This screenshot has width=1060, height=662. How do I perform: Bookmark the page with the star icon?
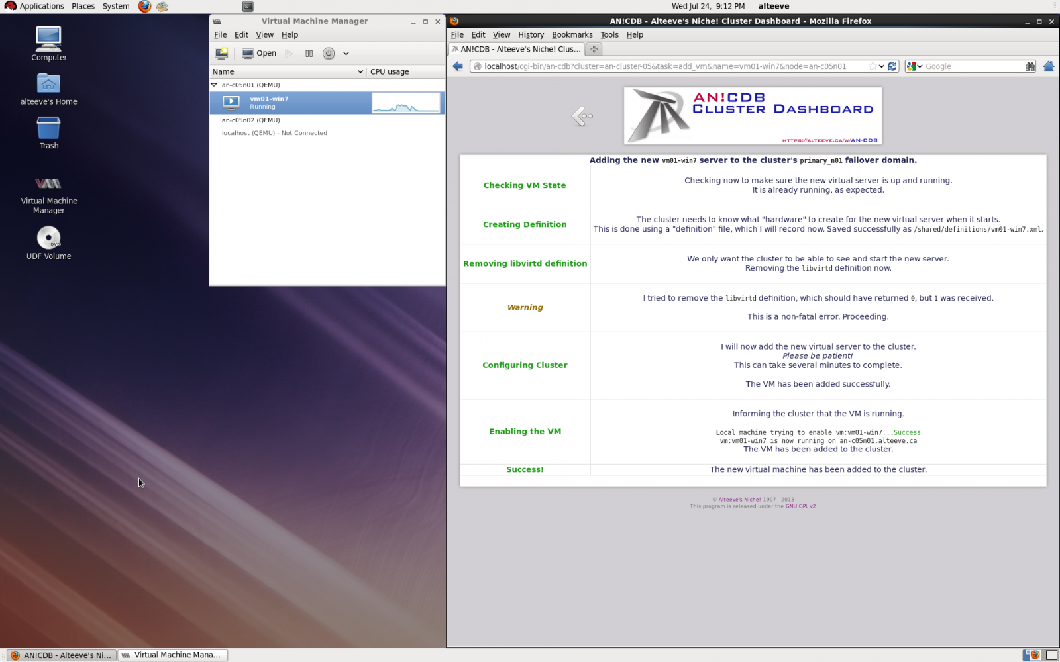coord(872,66)
